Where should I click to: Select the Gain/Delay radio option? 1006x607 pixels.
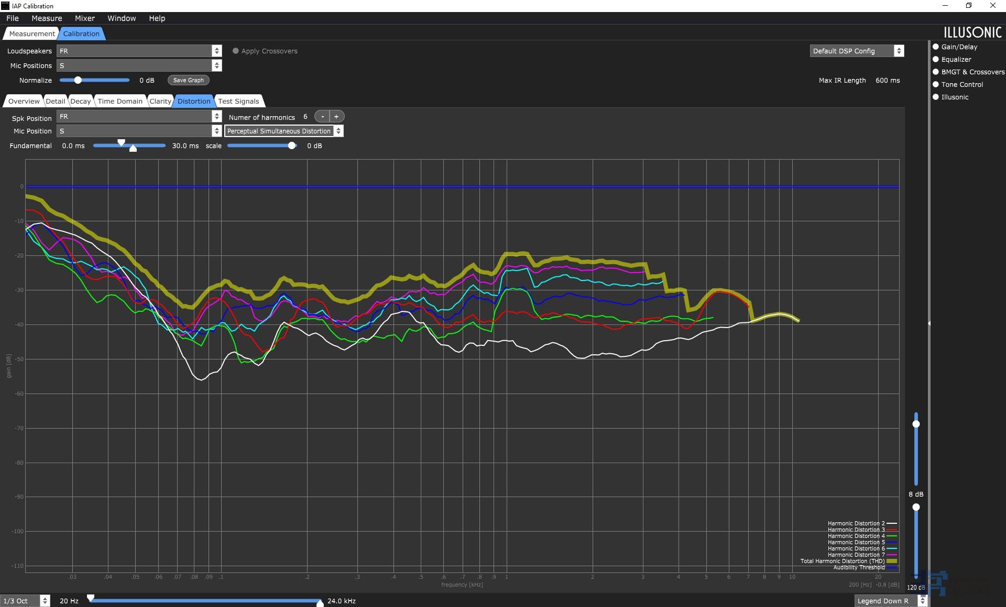pyautogui.click(x=936, y=47)
